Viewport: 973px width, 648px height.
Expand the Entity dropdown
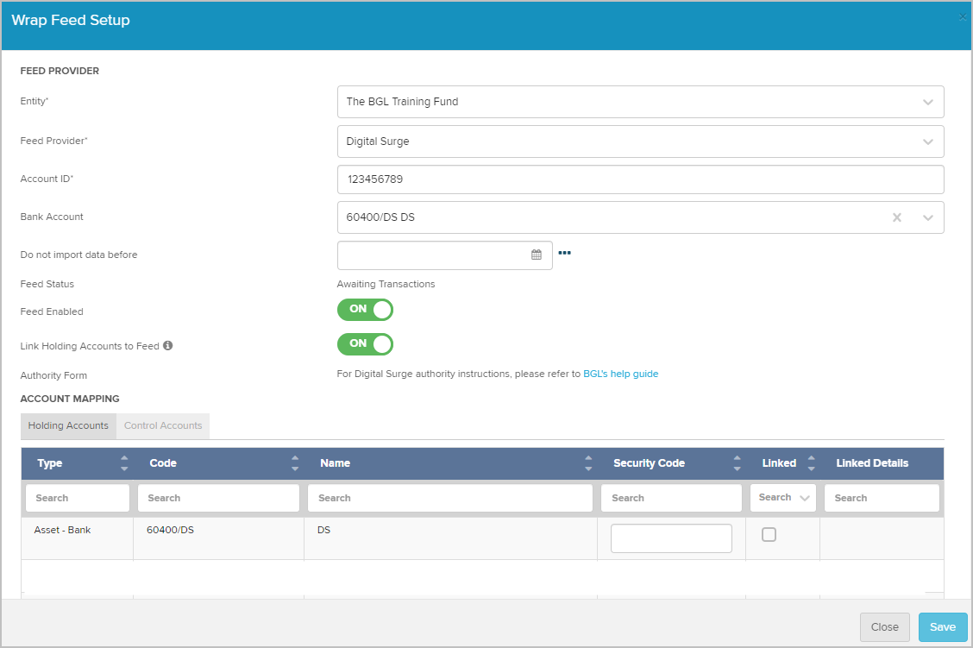(x=927, y=102)
